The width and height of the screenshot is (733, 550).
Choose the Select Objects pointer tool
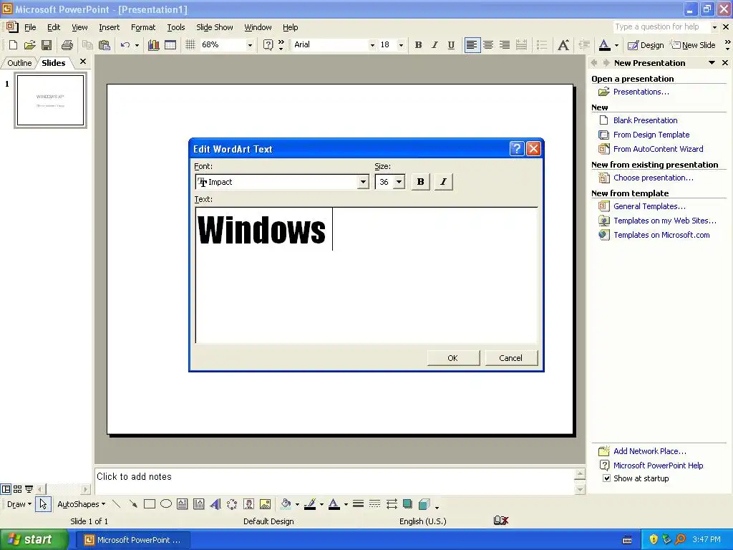[x=43, y=504]
